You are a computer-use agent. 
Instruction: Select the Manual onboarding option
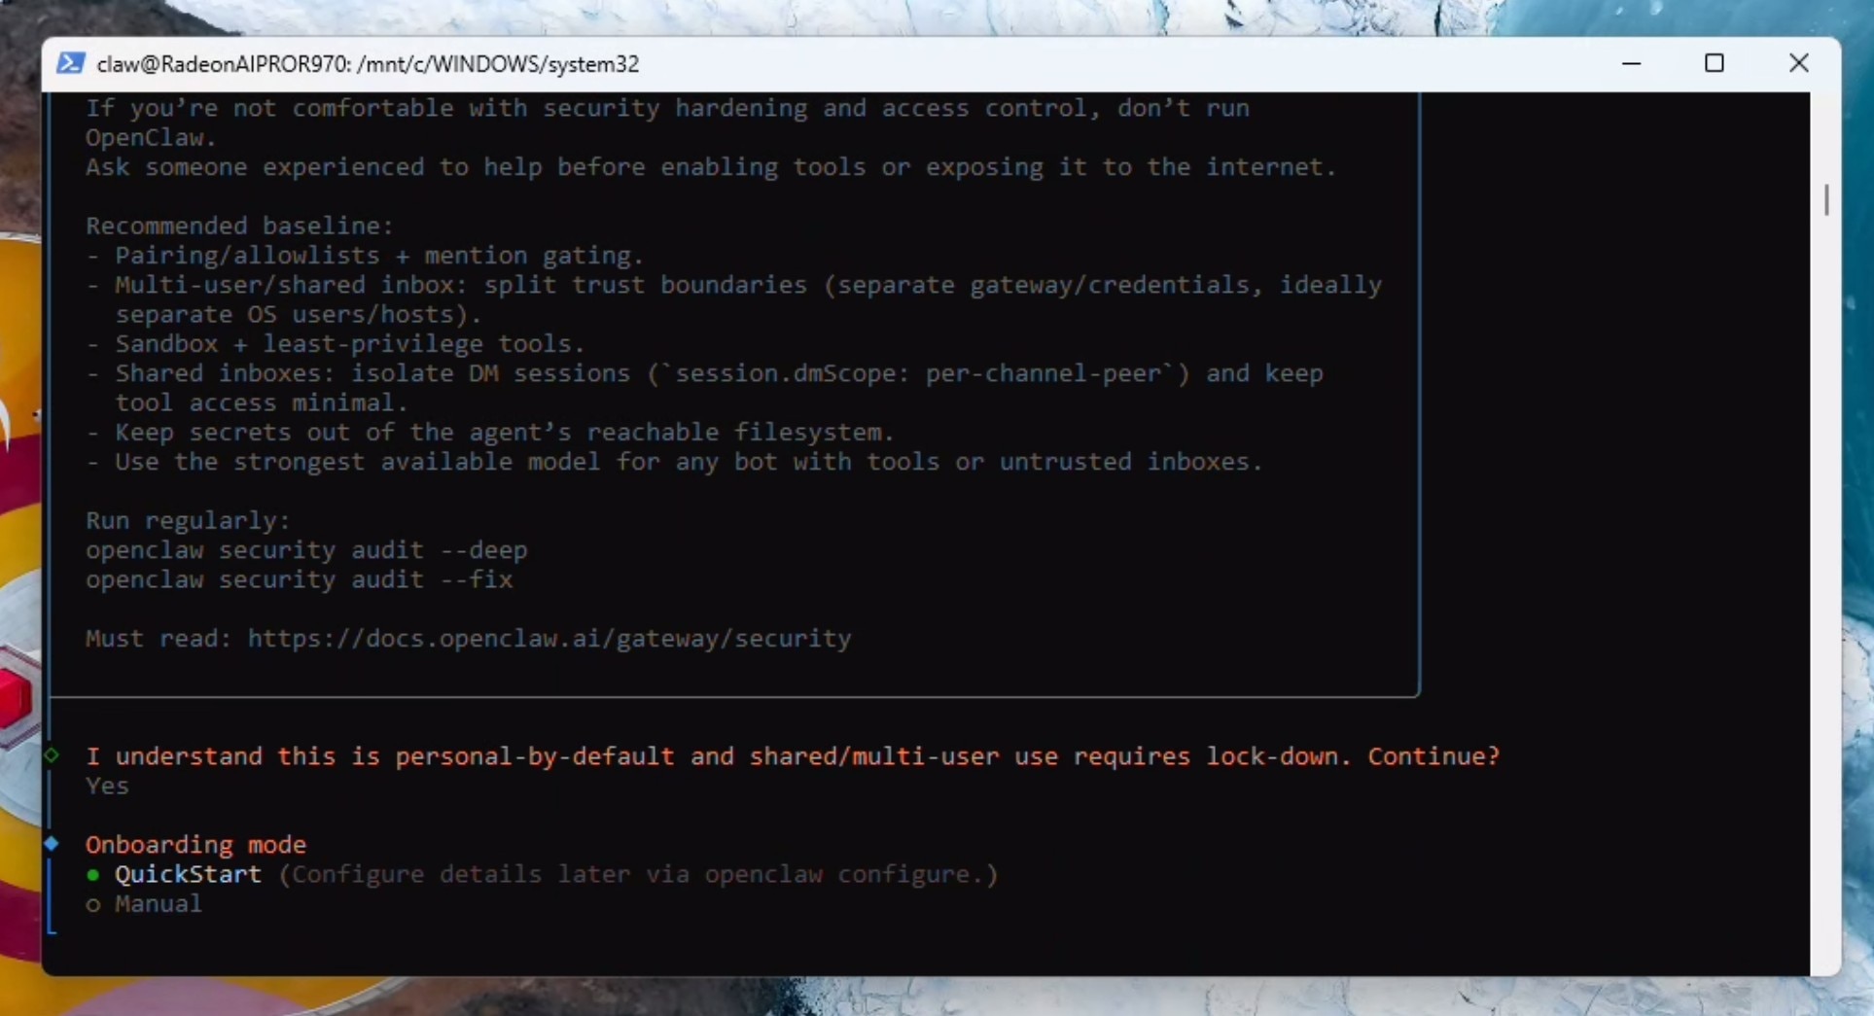tap(158, 903)
